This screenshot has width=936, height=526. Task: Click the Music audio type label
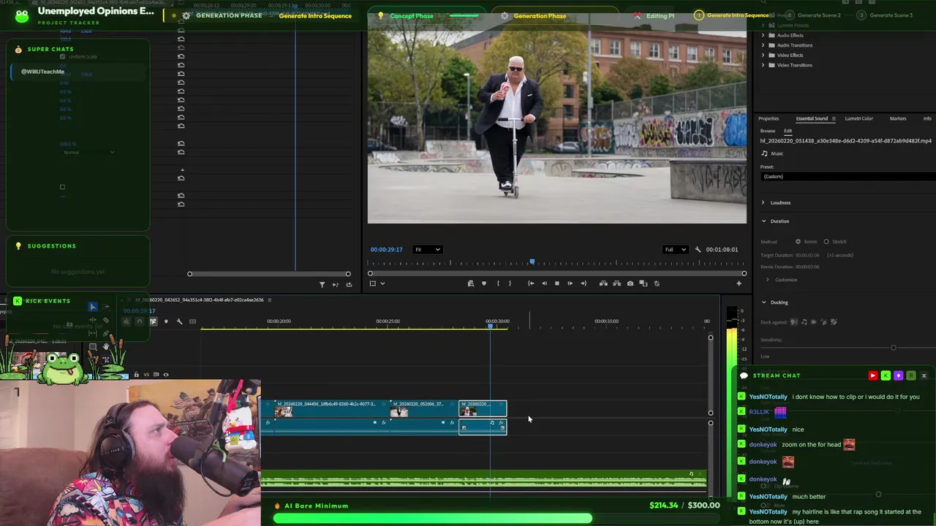tap(777, 153)
